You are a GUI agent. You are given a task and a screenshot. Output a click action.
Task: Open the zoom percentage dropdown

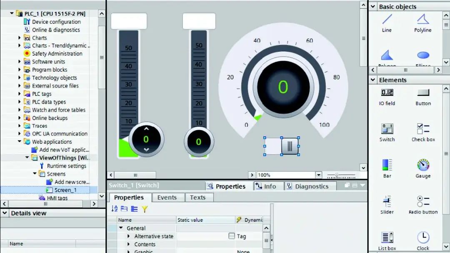click(x=319, y=175)
